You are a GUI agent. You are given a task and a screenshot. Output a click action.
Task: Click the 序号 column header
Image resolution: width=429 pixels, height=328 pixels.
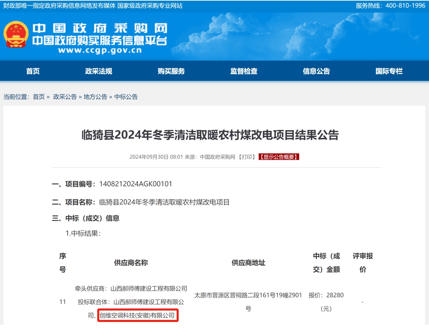point(63,263)
